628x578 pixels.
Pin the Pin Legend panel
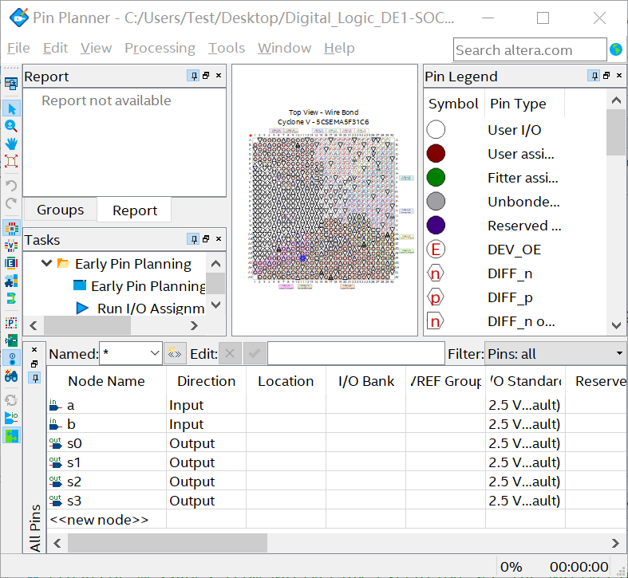click(x=594, y=76)
